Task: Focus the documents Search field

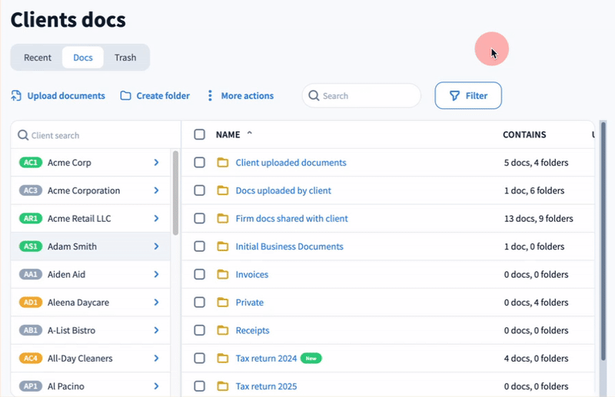Action: [x=369, y=96]
